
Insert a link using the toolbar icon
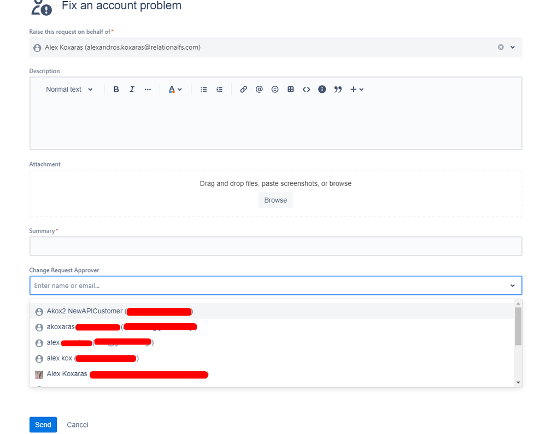pos(243,89)
